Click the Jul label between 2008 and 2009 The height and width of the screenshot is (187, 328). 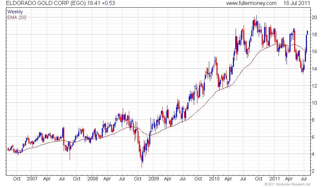[122, 179]
